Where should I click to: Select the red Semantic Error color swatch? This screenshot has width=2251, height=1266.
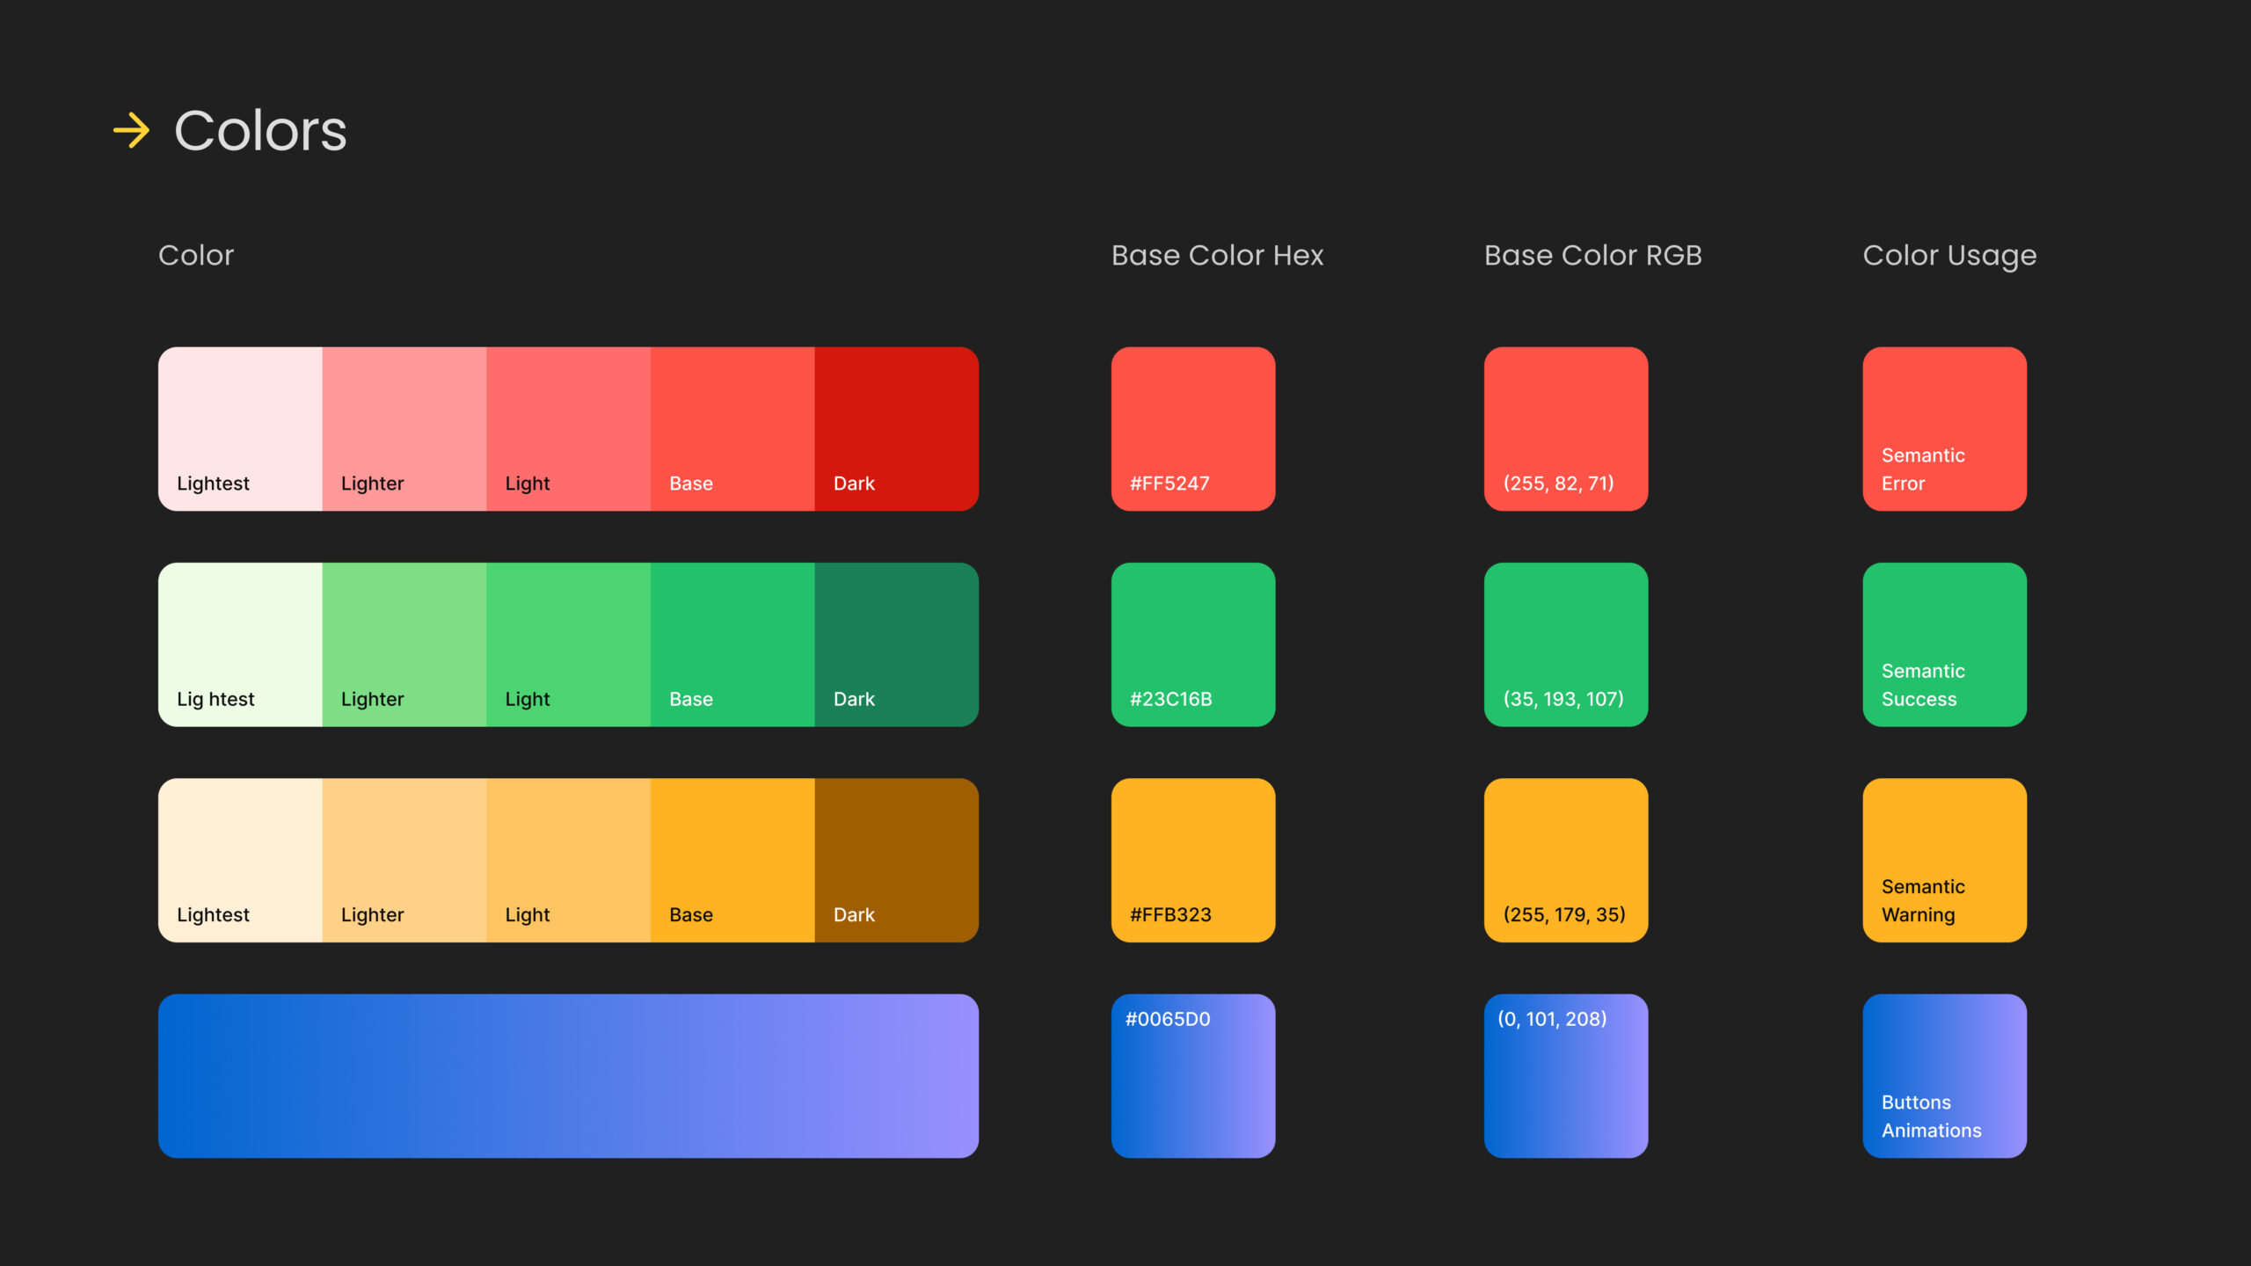pyautogui.click(x=1943, y=428)
